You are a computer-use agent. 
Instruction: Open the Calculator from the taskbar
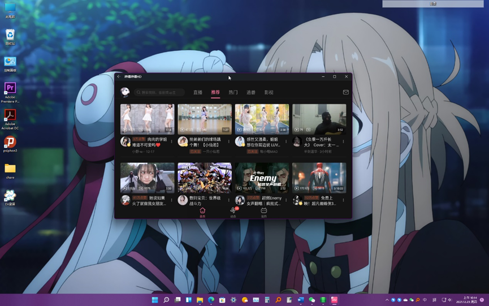click(x=267, y=300)
